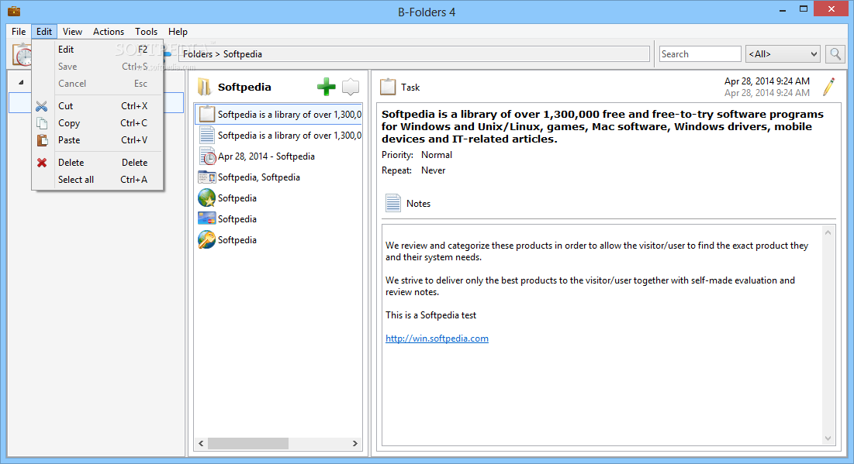
Task: Choose Select all from Edit menu
Action: pos(98,180)
